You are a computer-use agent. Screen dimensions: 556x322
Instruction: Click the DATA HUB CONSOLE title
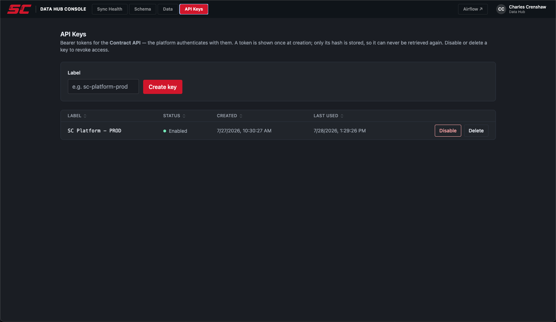63,9
